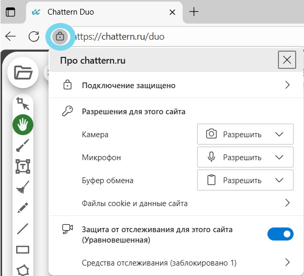Open Файлы cookie и данные сайта

176,203
